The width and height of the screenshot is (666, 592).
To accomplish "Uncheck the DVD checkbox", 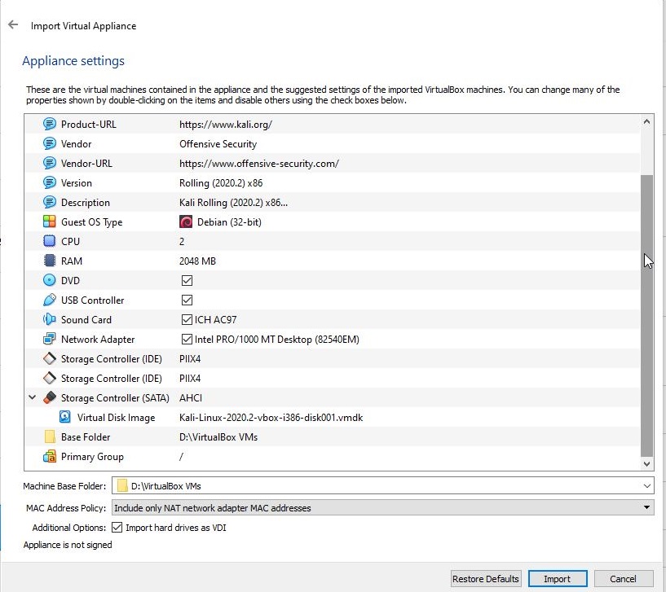I will pos(187,280).
